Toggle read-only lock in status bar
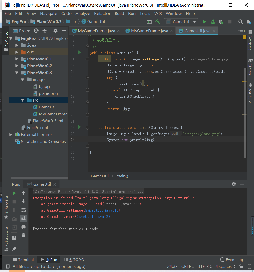The image size is (254, 272). 241,266
